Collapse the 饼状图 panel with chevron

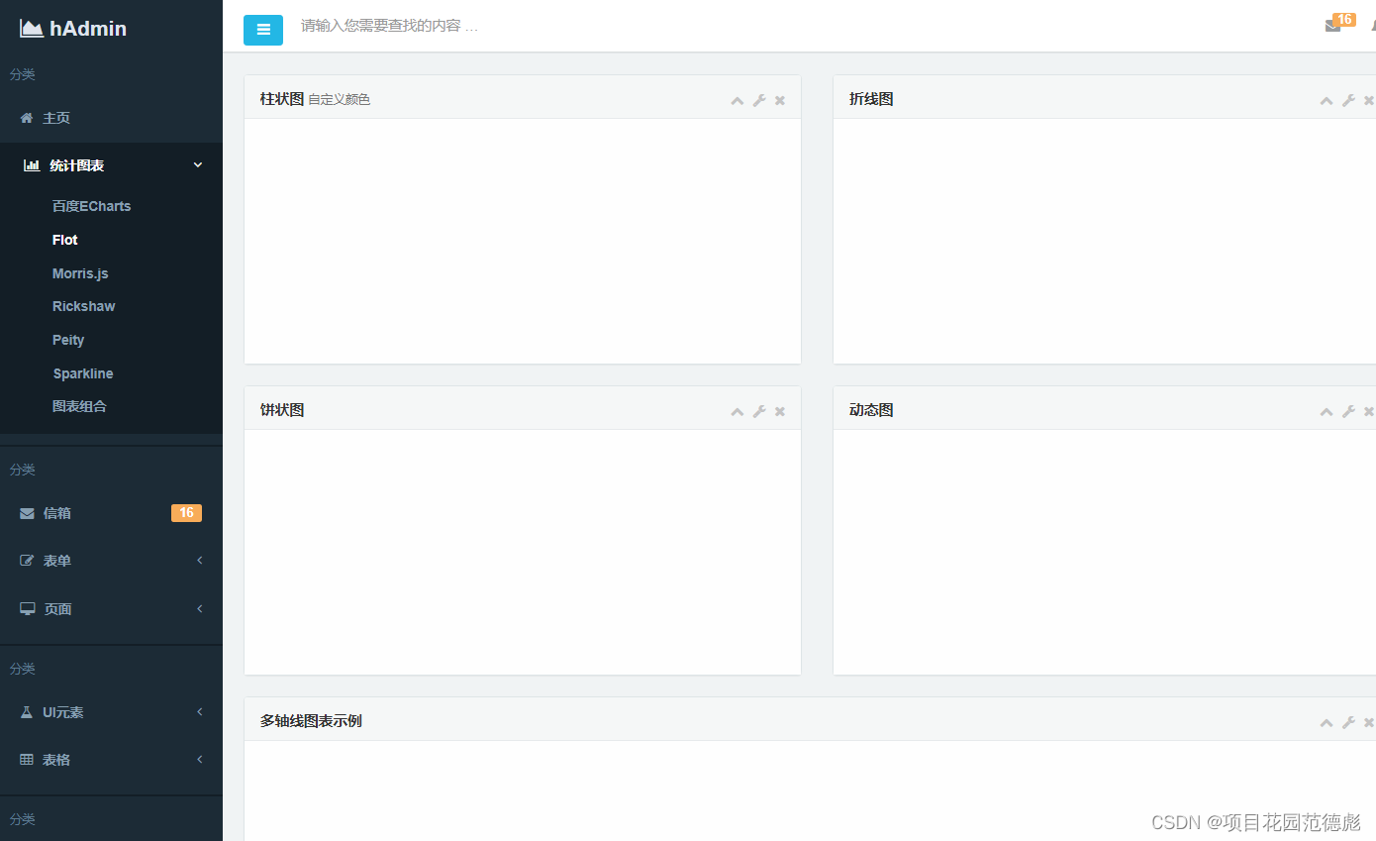pos(737,411)
